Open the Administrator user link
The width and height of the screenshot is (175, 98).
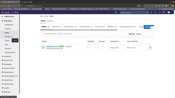pyautogui.click(x=52, y=46)
